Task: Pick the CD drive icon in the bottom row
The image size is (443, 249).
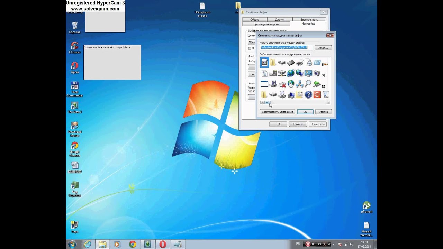Action: (x=282, y=94)
